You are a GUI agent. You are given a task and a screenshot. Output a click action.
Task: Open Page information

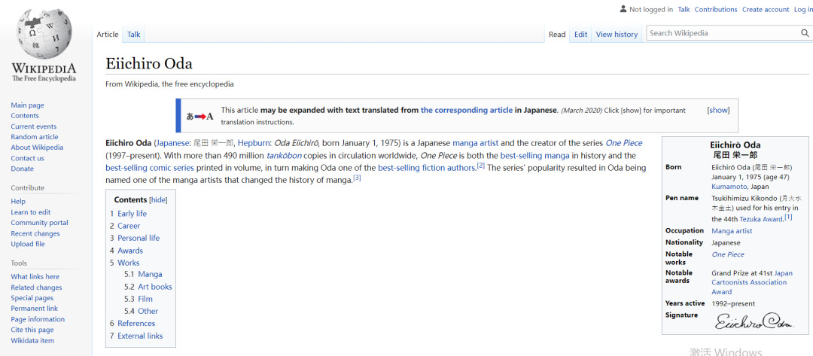pos(38,319)
